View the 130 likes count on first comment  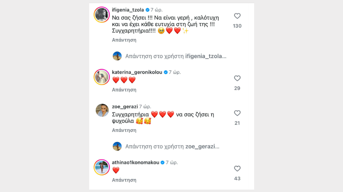pos(237,26)
